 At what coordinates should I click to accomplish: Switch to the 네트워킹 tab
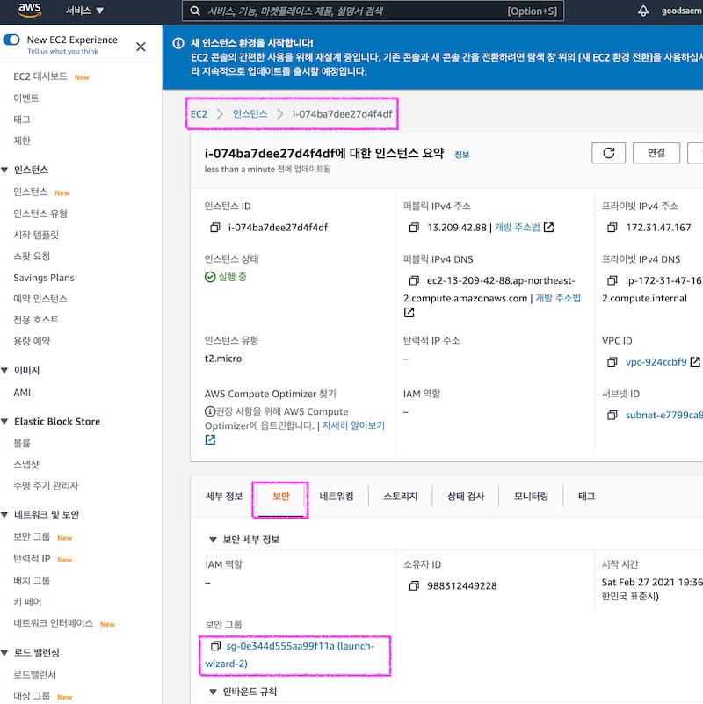(337, 497)
